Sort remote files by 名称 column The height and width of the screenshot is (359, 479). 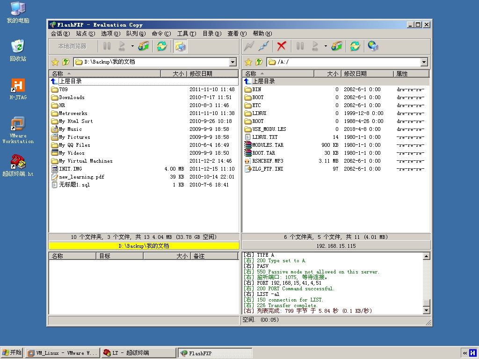click(278, 73)
